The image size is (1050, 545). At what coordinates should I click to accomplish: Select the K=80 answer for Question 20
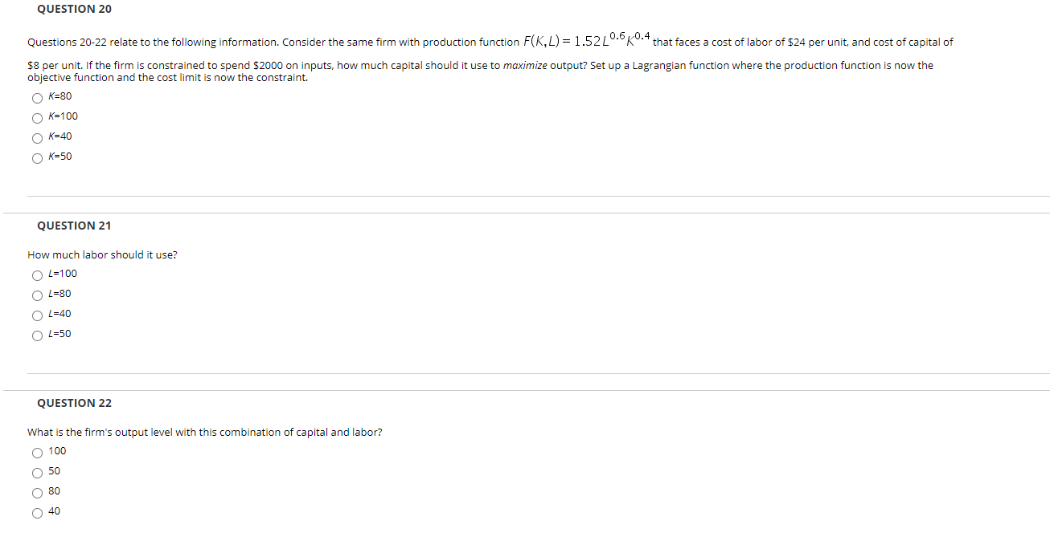[x=37, y=97]
